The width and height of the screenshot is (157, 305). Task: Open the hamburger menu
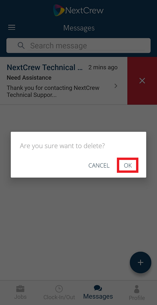[12, 27]
